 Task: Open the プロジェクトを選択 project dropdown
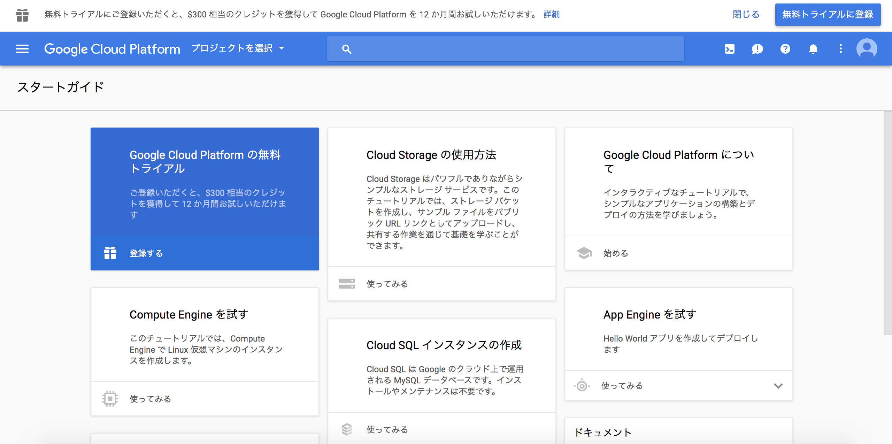tap(238, 48)
